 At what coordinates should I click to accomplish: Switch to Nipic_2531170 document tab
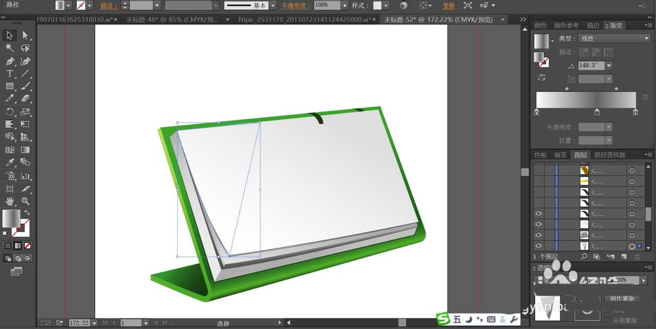click(x=304, y=19)
